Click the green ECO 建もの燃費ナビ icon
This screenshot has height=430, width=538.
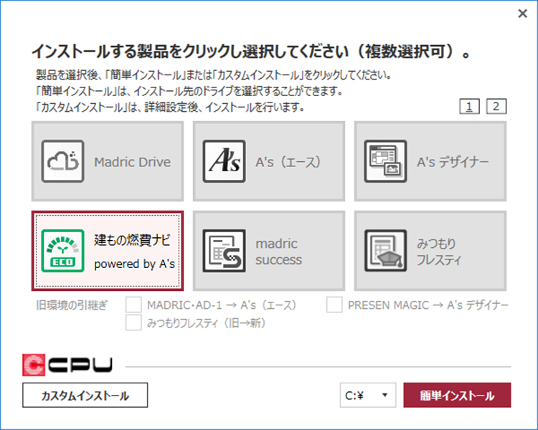click(63, 251)
